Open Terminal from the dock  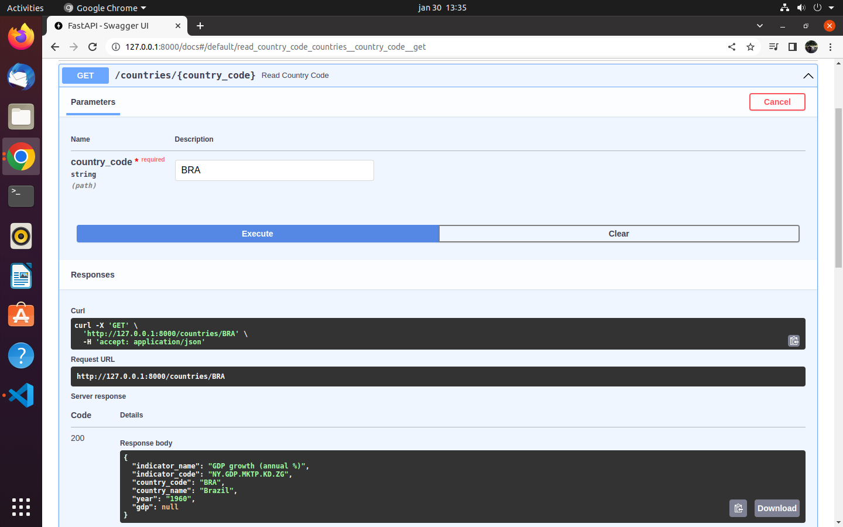(x=21, y=196)
